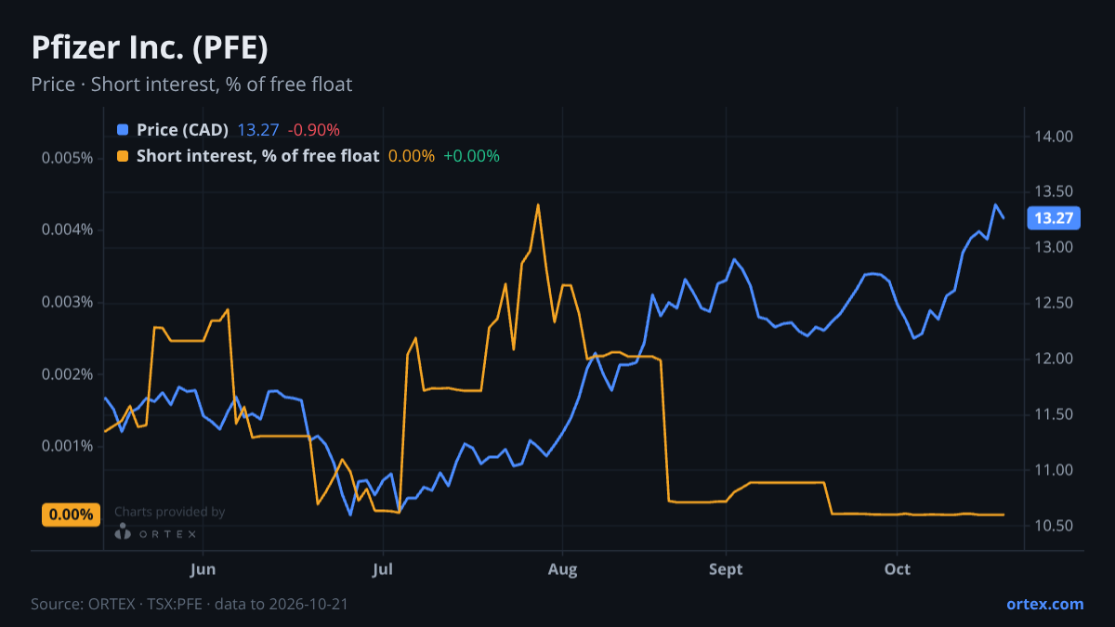Click the Pfizer Inc. (PFE) title

(x=150, y=46)
